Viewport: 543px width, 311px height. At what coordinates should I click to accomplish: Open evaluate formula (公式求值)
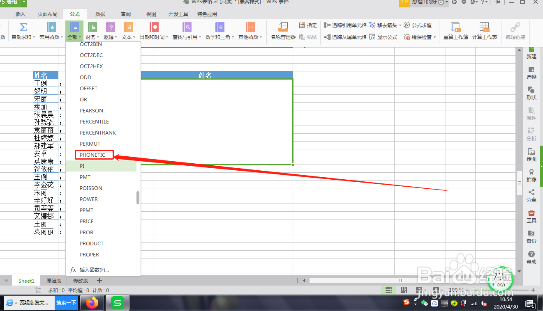(x=418, y=25)
